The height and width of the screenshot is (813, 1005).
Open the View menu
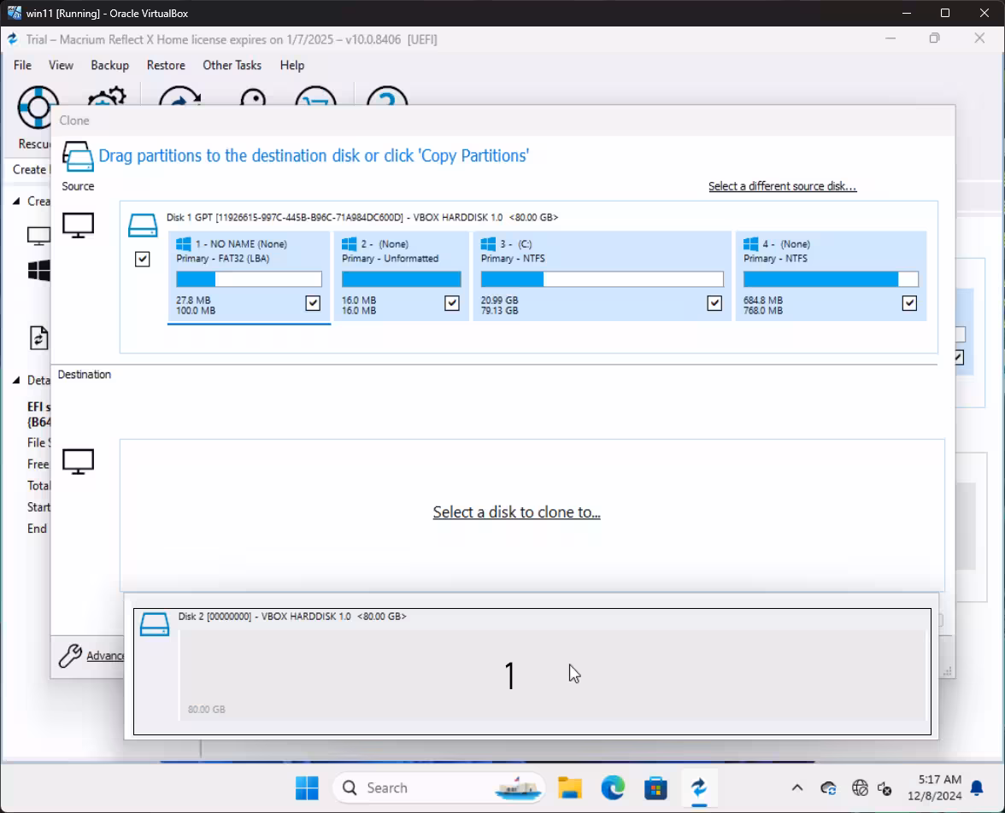(x=61, y=66)
